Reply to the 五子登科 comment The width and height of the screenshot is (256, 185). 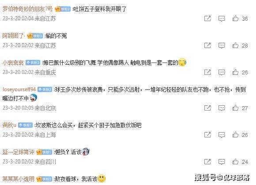click(x=222, y=18)
